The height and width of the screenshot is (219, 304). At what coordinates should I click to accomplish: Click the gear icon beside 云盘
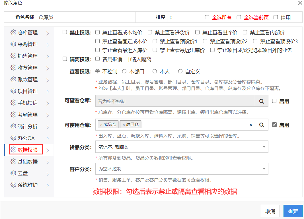(x=13, y=173)
